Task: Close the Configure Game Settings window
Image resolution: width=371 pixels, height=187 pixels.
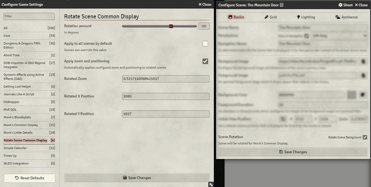Action: click(x=205, y=4)
